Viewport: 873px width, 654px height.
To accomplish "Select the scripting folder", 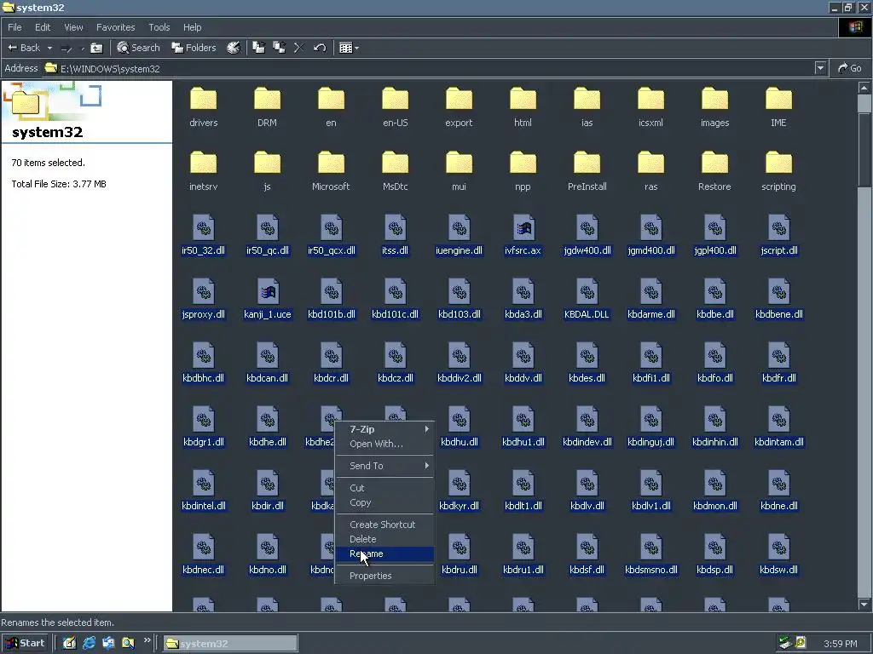I will (x=778, y=171).
